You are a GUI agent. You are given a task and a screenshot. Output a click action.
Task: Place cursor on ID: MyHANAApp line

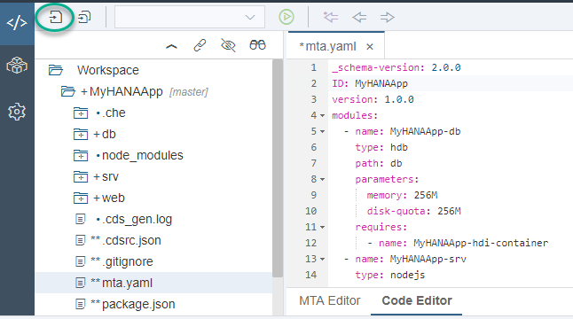370,83
